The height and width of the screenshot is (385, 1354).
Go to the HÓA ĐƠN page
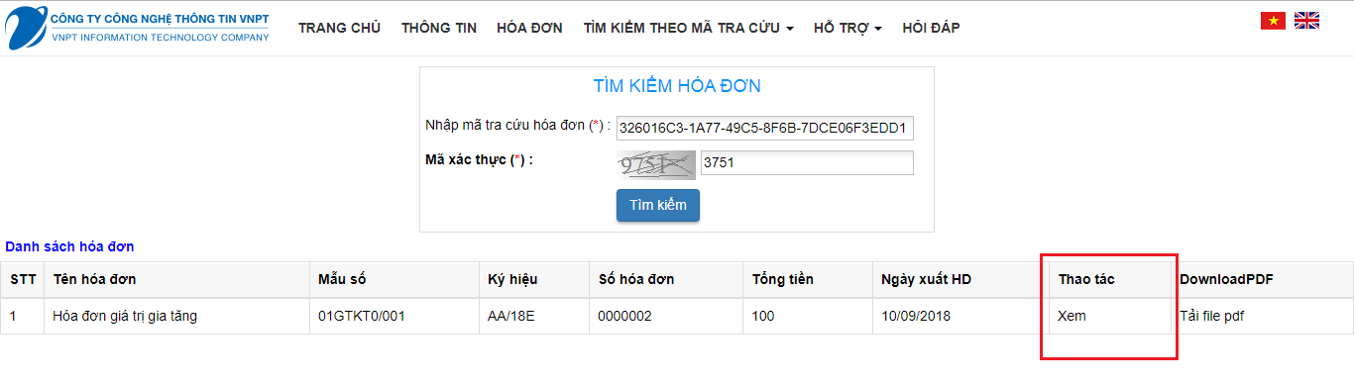point(530,28)
